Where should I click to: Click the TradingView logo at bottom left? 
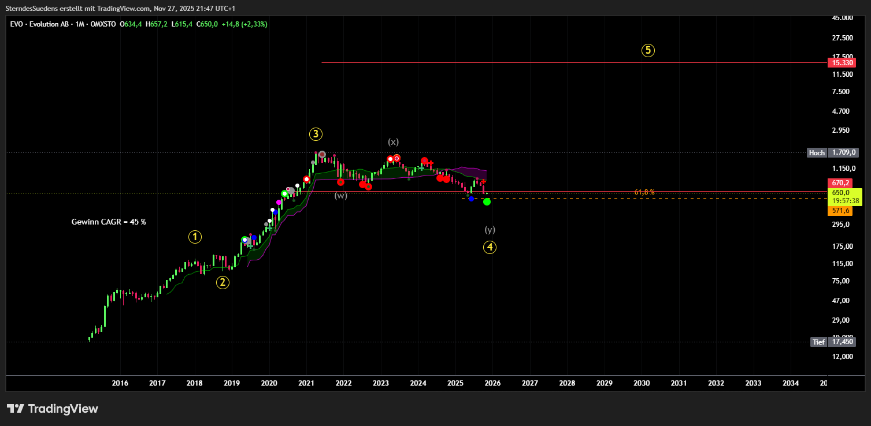pos(53,409)
